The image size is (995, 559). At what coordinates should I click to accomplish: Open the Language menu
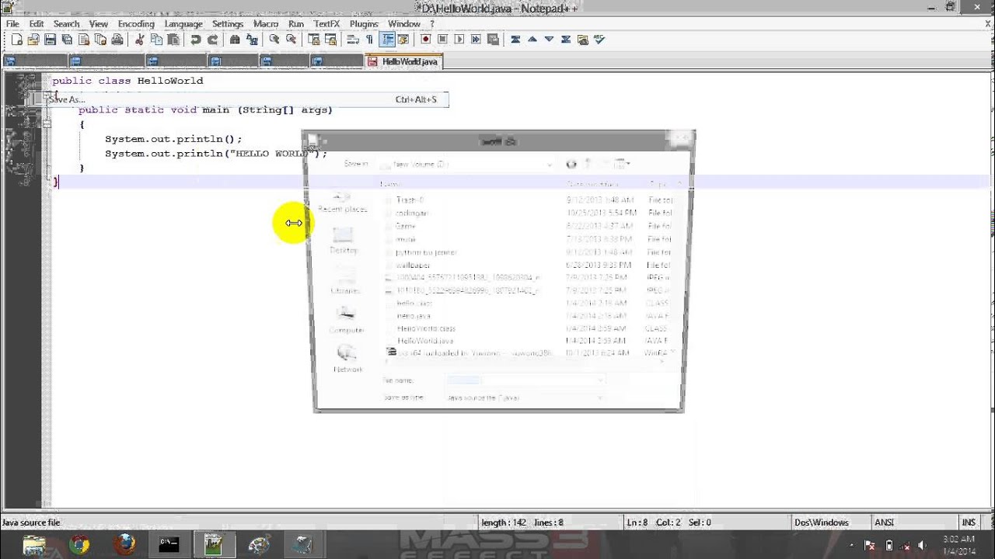click(183, 24)
